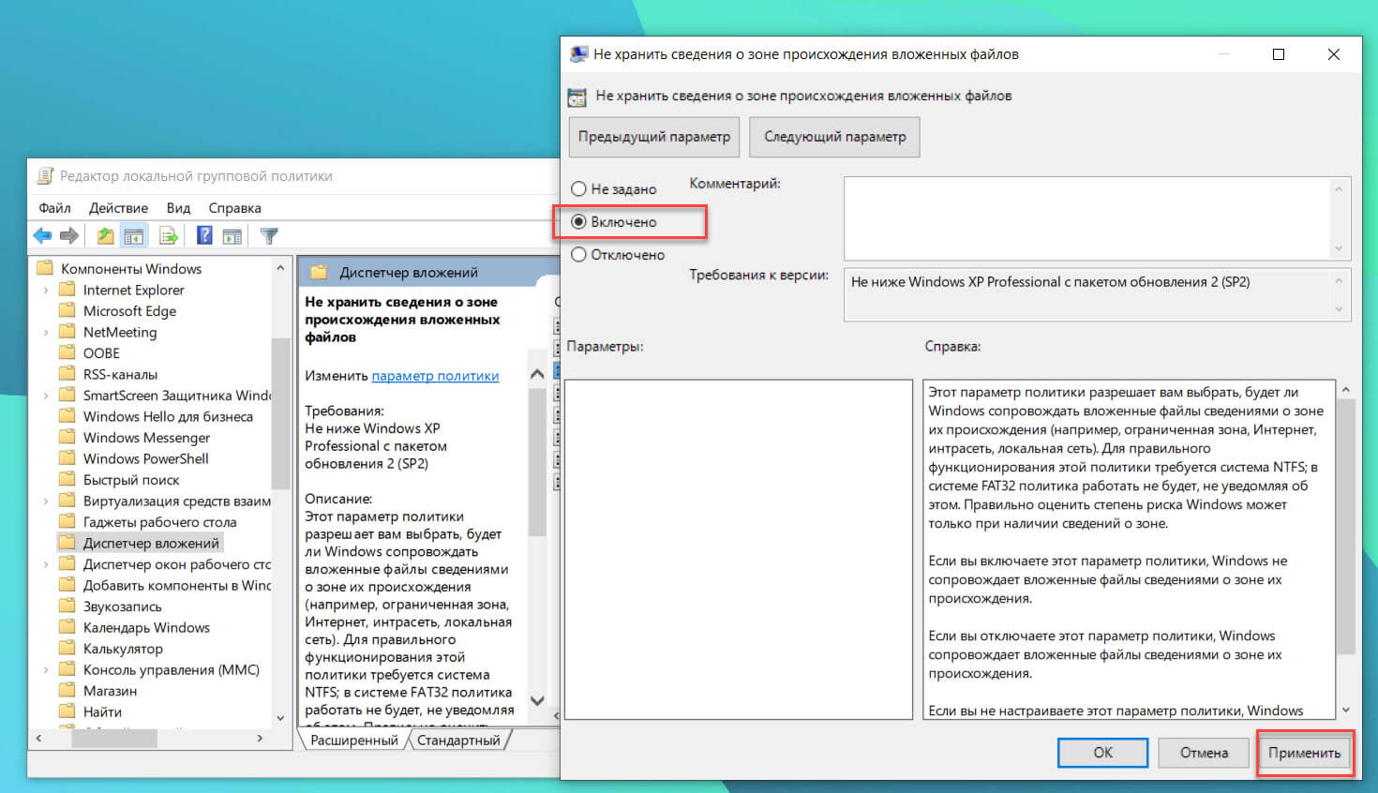Select Windows Hello для бизнеса in the tree
This screenshot has width=1378, height=793.
tap(168, 416)
